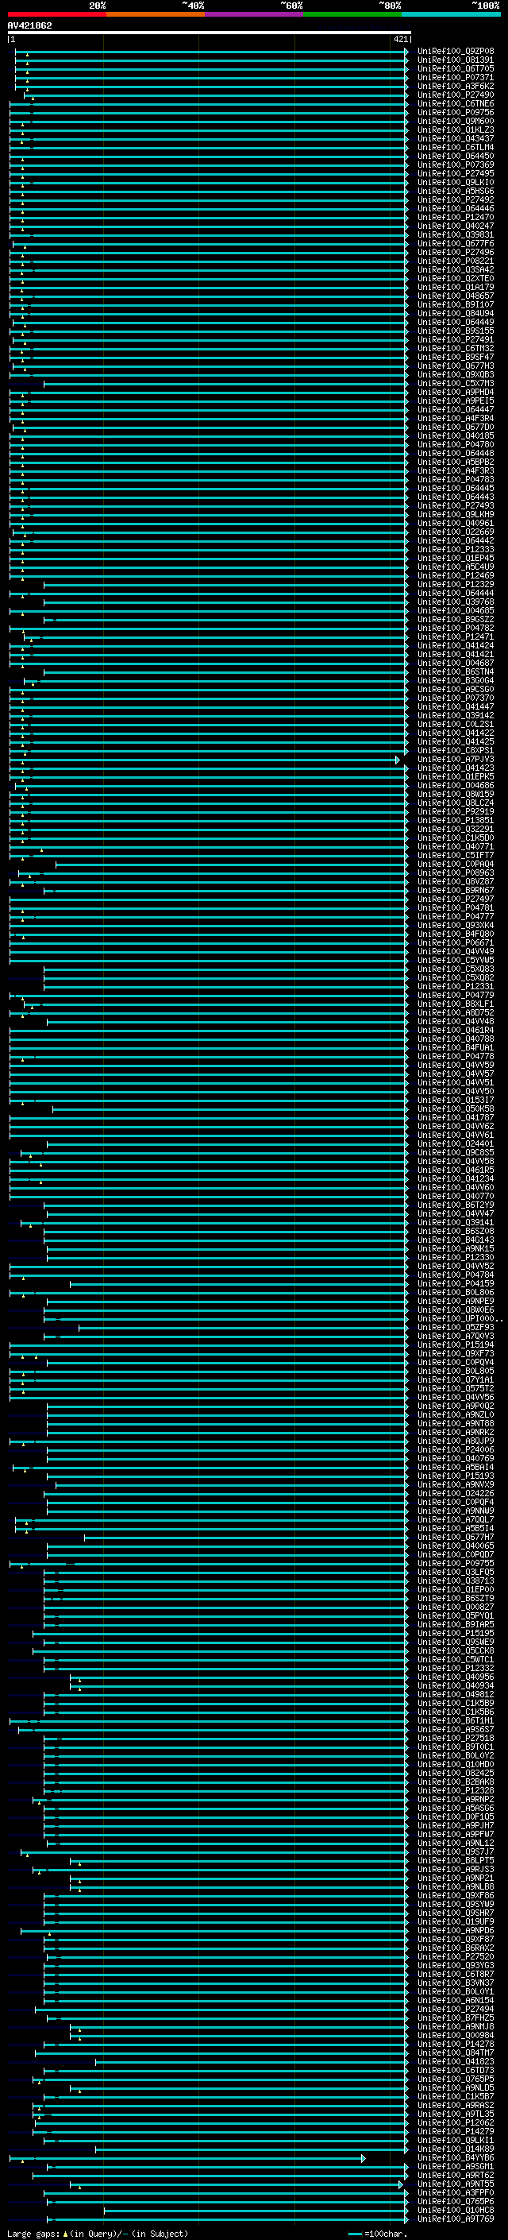The image size is (508, 2240).
Task: Select hit label UniRef100_B9S155
Action: 455,331
